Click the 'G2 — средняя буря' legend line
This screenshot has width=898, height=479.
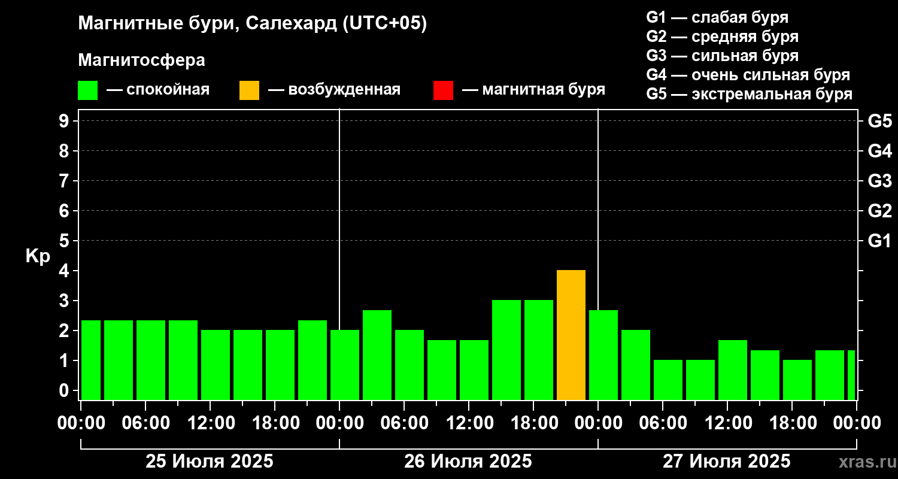(722, 36)
